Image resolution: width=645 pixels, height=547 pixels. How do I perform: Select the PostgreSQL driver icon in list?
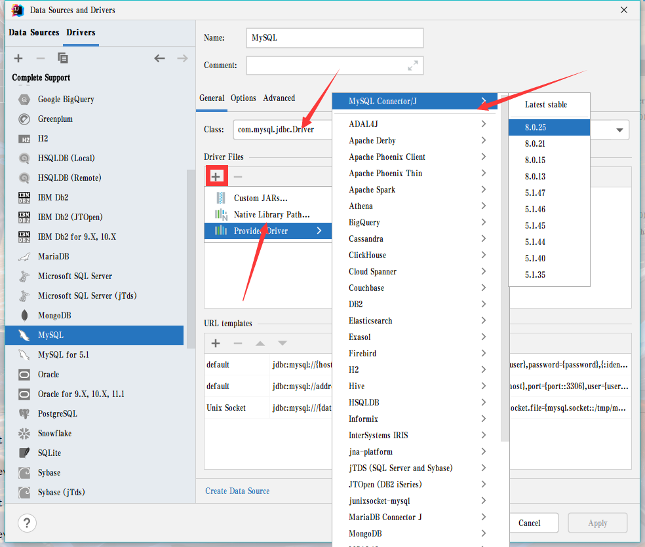(x=24, y=413)
